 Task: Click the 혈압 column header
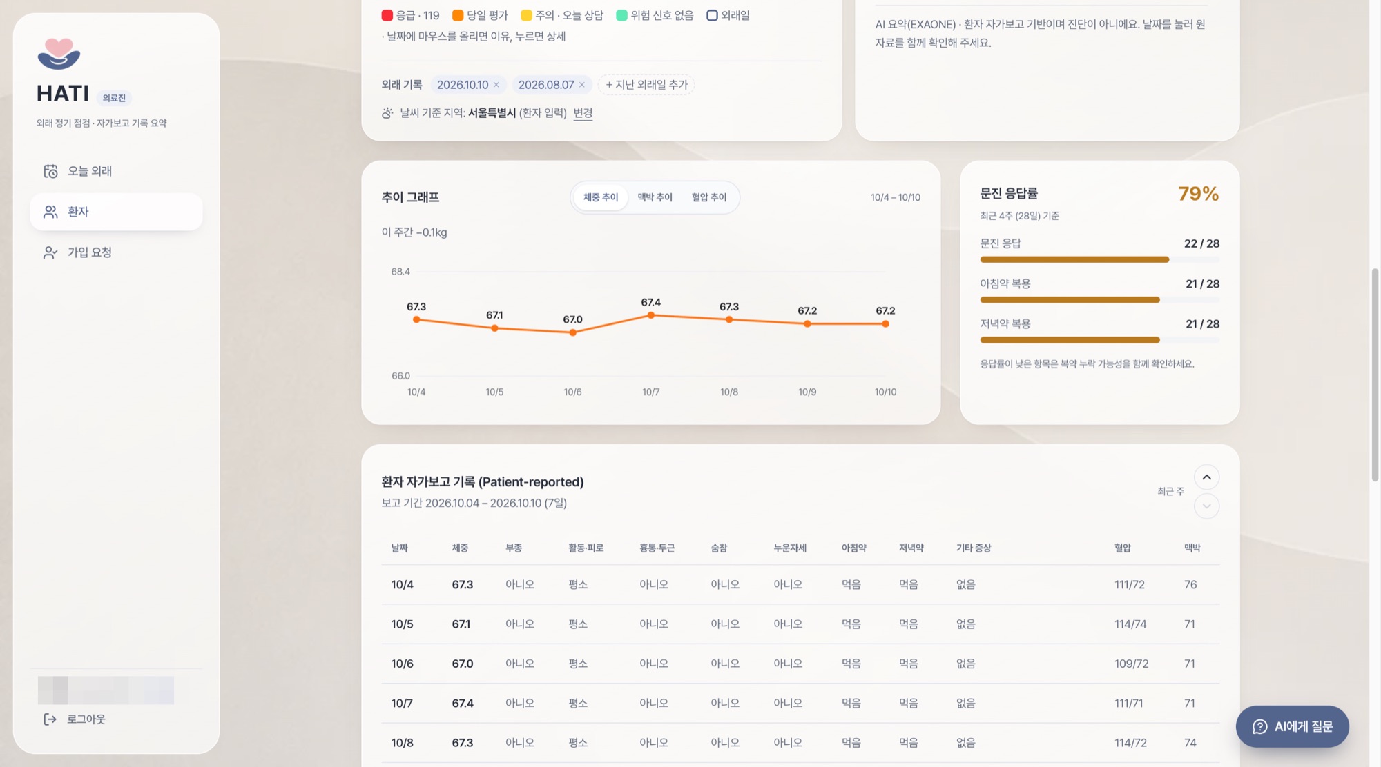click(1123, 548)
